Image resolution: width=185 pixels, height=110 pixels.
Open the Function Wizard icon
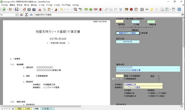tap(22, 15)
